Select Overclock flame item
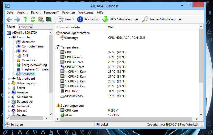 28,60
